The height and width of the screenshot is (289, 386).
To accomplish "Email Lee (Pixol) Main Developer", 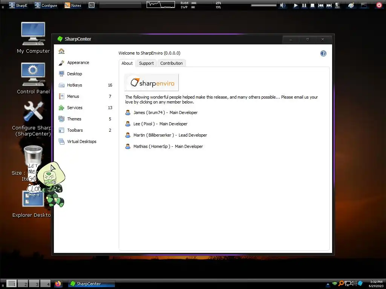I will click(x=160, y=124).
